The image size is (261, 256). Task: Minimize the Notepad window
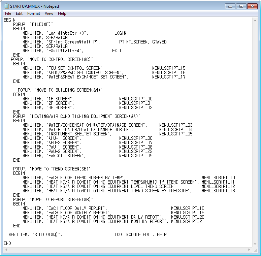click(230, 6)
